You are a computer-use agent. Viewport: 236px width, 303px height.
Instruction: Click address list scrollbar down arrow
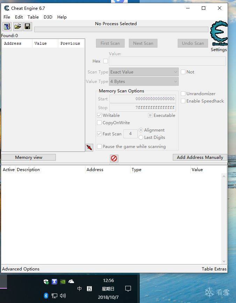[224, 261]
